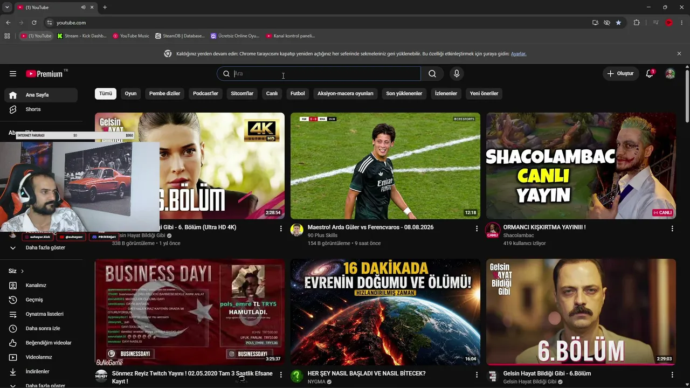This screenshot has width=690, height=388.
Task: Click Chrome's reload page button
Action: click(x=34, y=23)
